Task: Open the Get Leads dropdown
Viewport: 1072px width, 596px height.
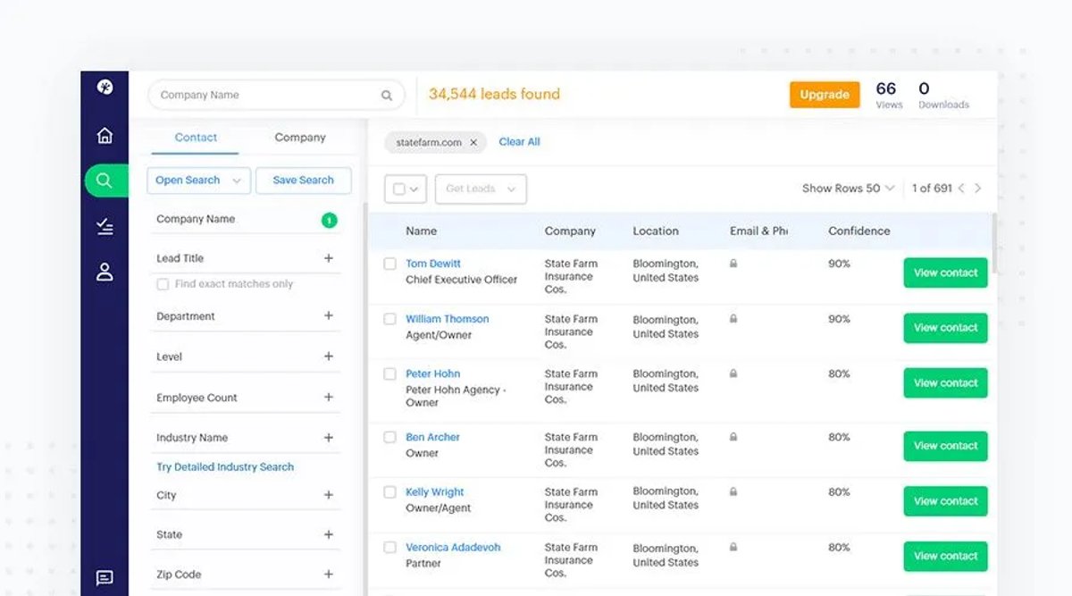Action: point(481,189)
